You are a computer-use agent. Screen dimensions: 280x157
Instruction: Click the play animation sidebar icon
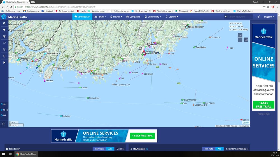4,63
